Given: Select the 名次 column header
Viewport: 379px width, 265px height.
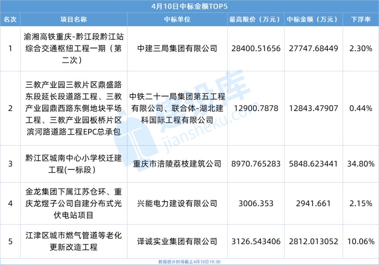Looking at the screenshot, I should [10, 19].
